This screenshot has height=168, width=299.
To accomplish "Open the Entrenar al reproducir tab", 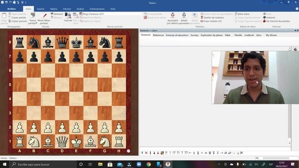I will point(177,35).
